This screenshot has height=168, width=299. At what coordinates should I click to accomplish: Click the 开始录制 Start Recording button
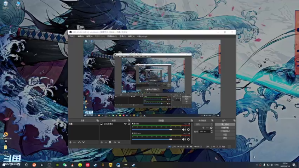225,128
